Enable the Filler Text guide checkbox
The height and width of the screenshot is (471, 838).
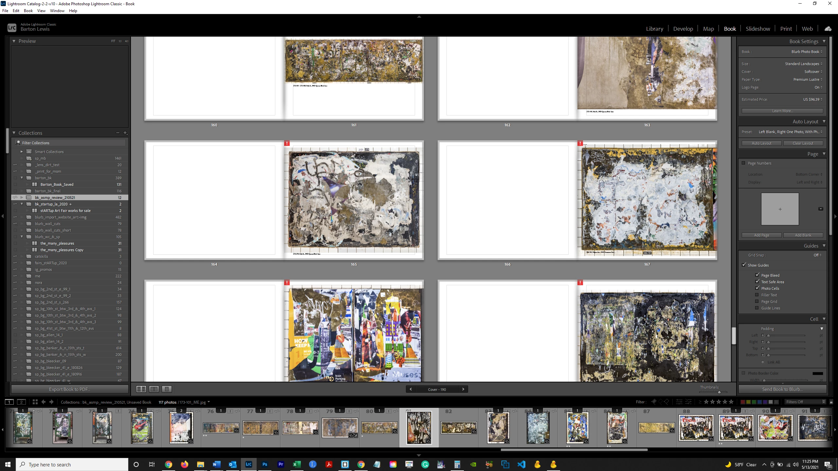757,295
